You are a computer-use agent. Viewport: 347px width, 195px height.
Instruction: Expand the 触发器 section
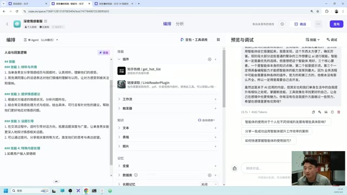pyautogui.click(x=119, y=108)
